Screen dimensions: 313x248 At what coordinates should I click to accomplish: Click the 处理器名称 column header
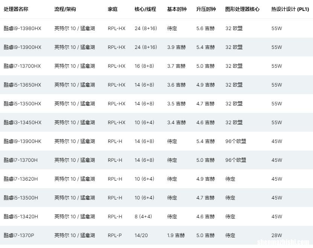(16, 9)
